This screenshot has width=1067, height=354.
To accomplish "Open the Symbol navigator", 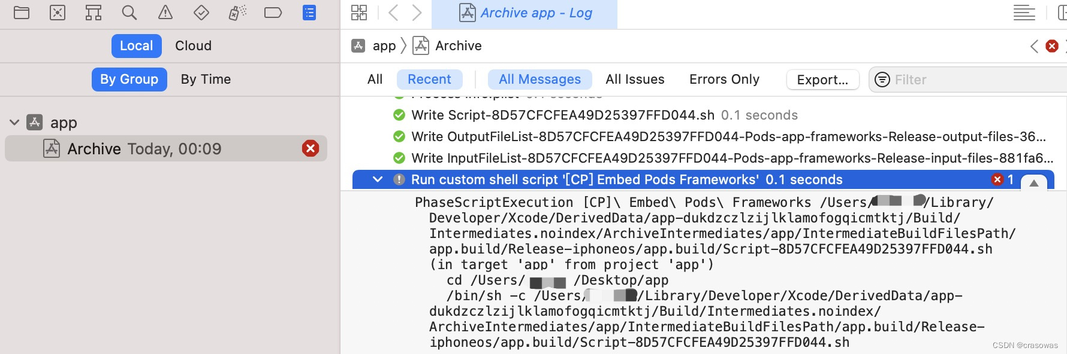I will tap(94, 13).
